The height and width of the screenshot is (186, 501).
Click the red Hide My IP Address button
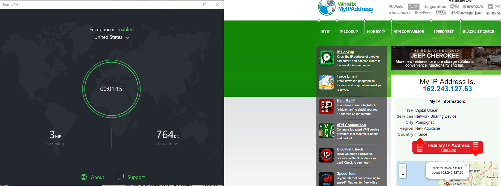coord(448,147)
